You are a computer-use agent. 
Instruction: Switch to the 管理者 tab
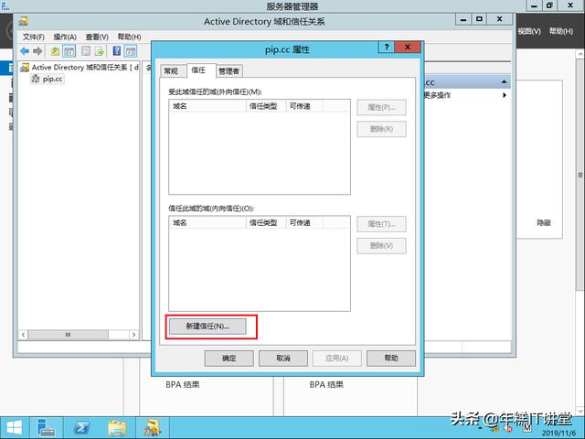point(229,71)
